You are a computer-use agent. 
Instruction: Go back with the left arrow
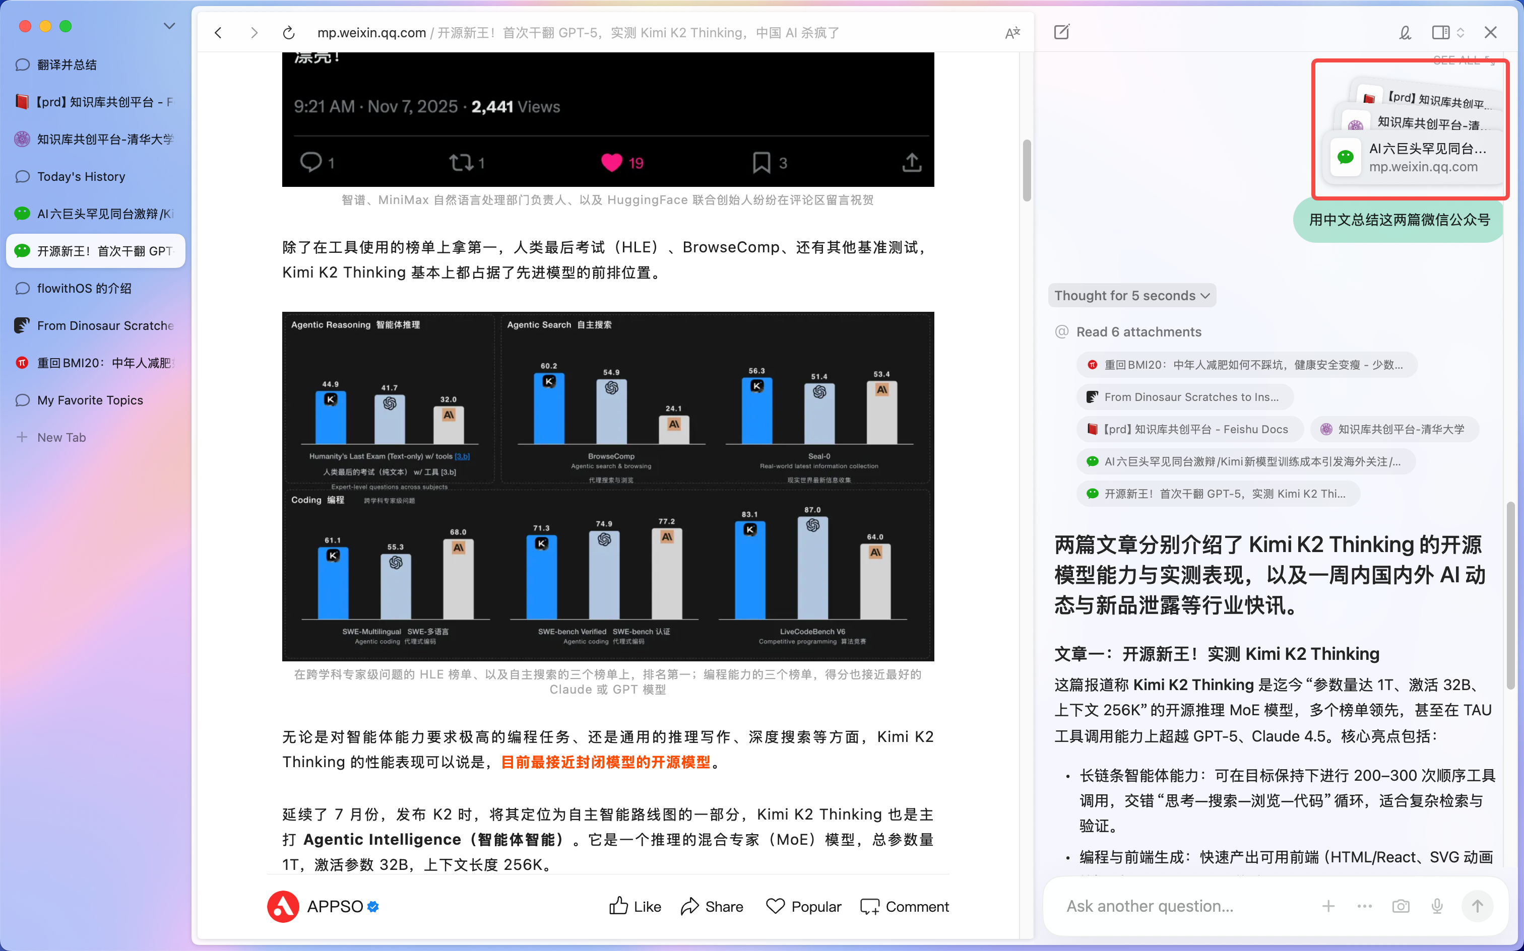pyautogui.click(x=218, y=33)
